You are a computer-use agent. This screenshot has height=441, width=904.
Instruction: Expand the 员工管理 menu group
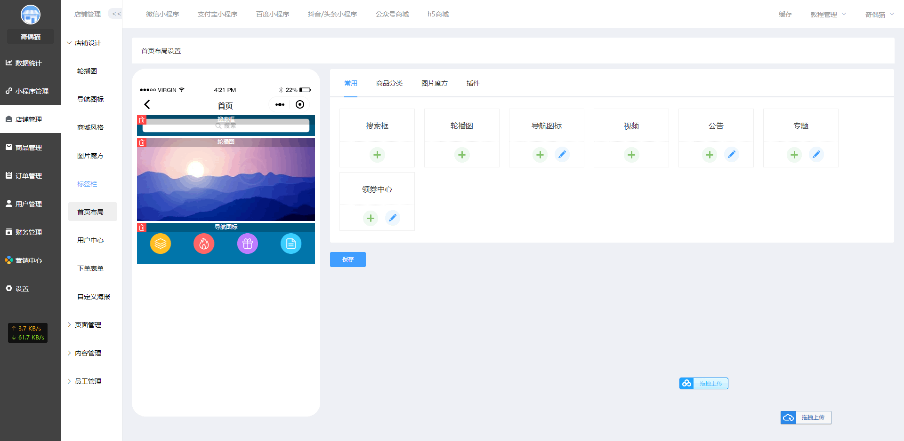(84, 381)
